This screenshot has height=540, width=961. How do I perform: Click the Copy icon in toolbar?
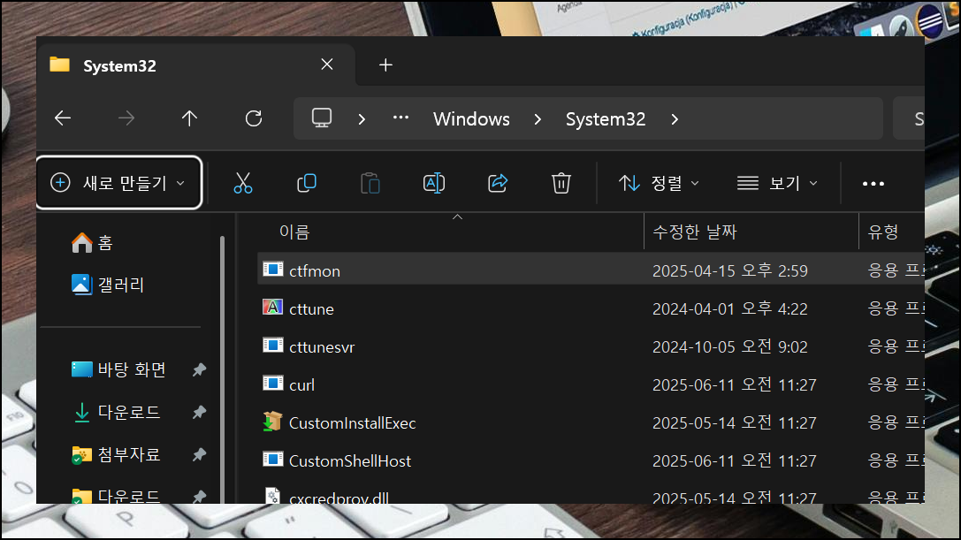click(x=307, y=183)
